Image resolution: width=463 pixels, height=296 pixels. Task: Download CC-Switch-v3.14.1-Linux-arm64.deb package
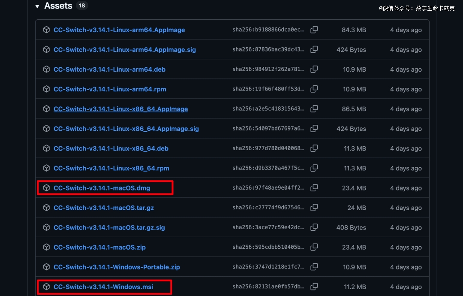109,69
